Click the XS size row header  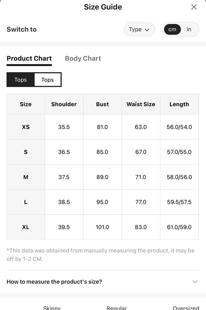pyautogui.click(x=26, y=127)
